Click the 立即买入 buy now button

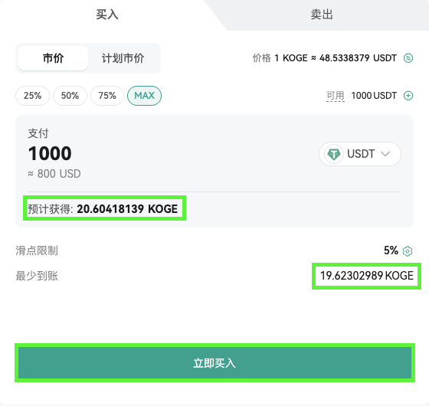pyautogui.click(x=215, y=363)
